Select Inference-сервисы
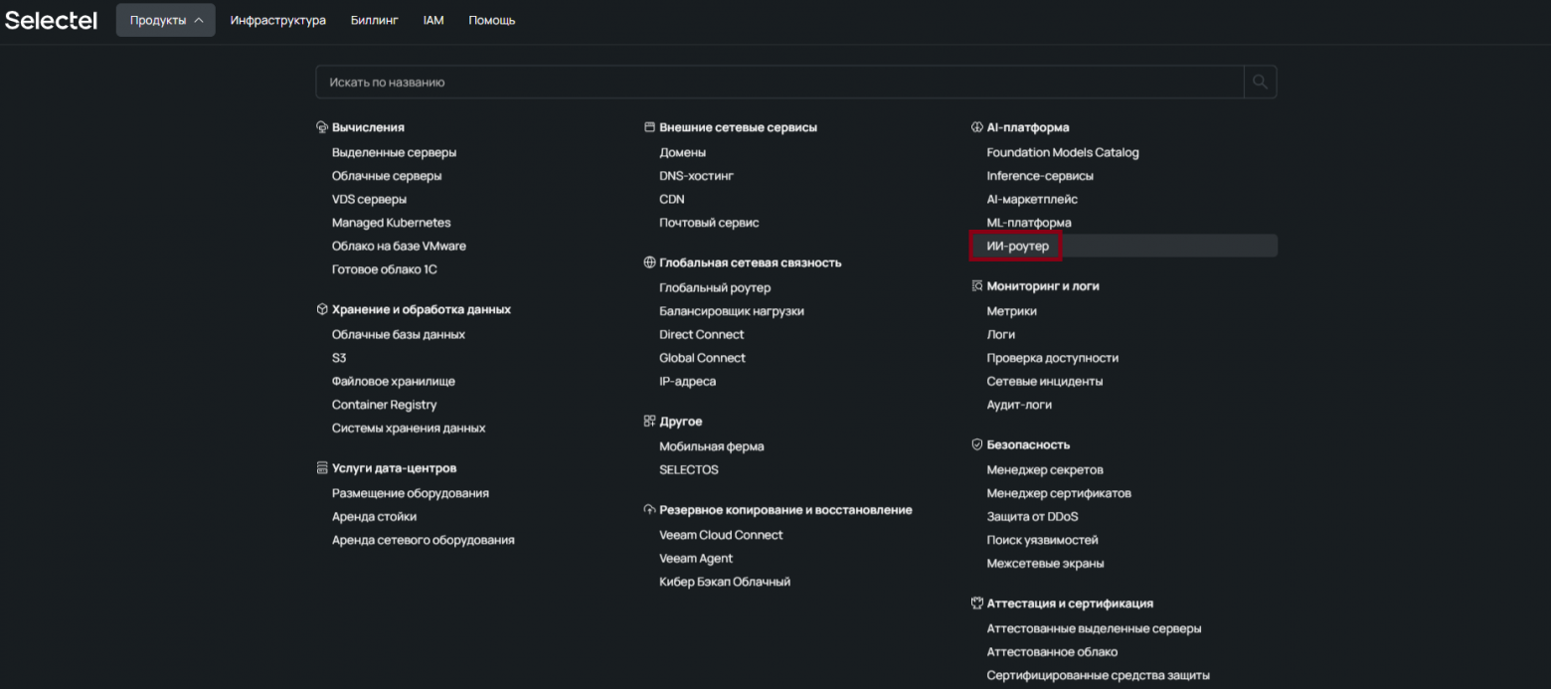The height and width of the screenshot is (689, 1551). coord(1040,176)
